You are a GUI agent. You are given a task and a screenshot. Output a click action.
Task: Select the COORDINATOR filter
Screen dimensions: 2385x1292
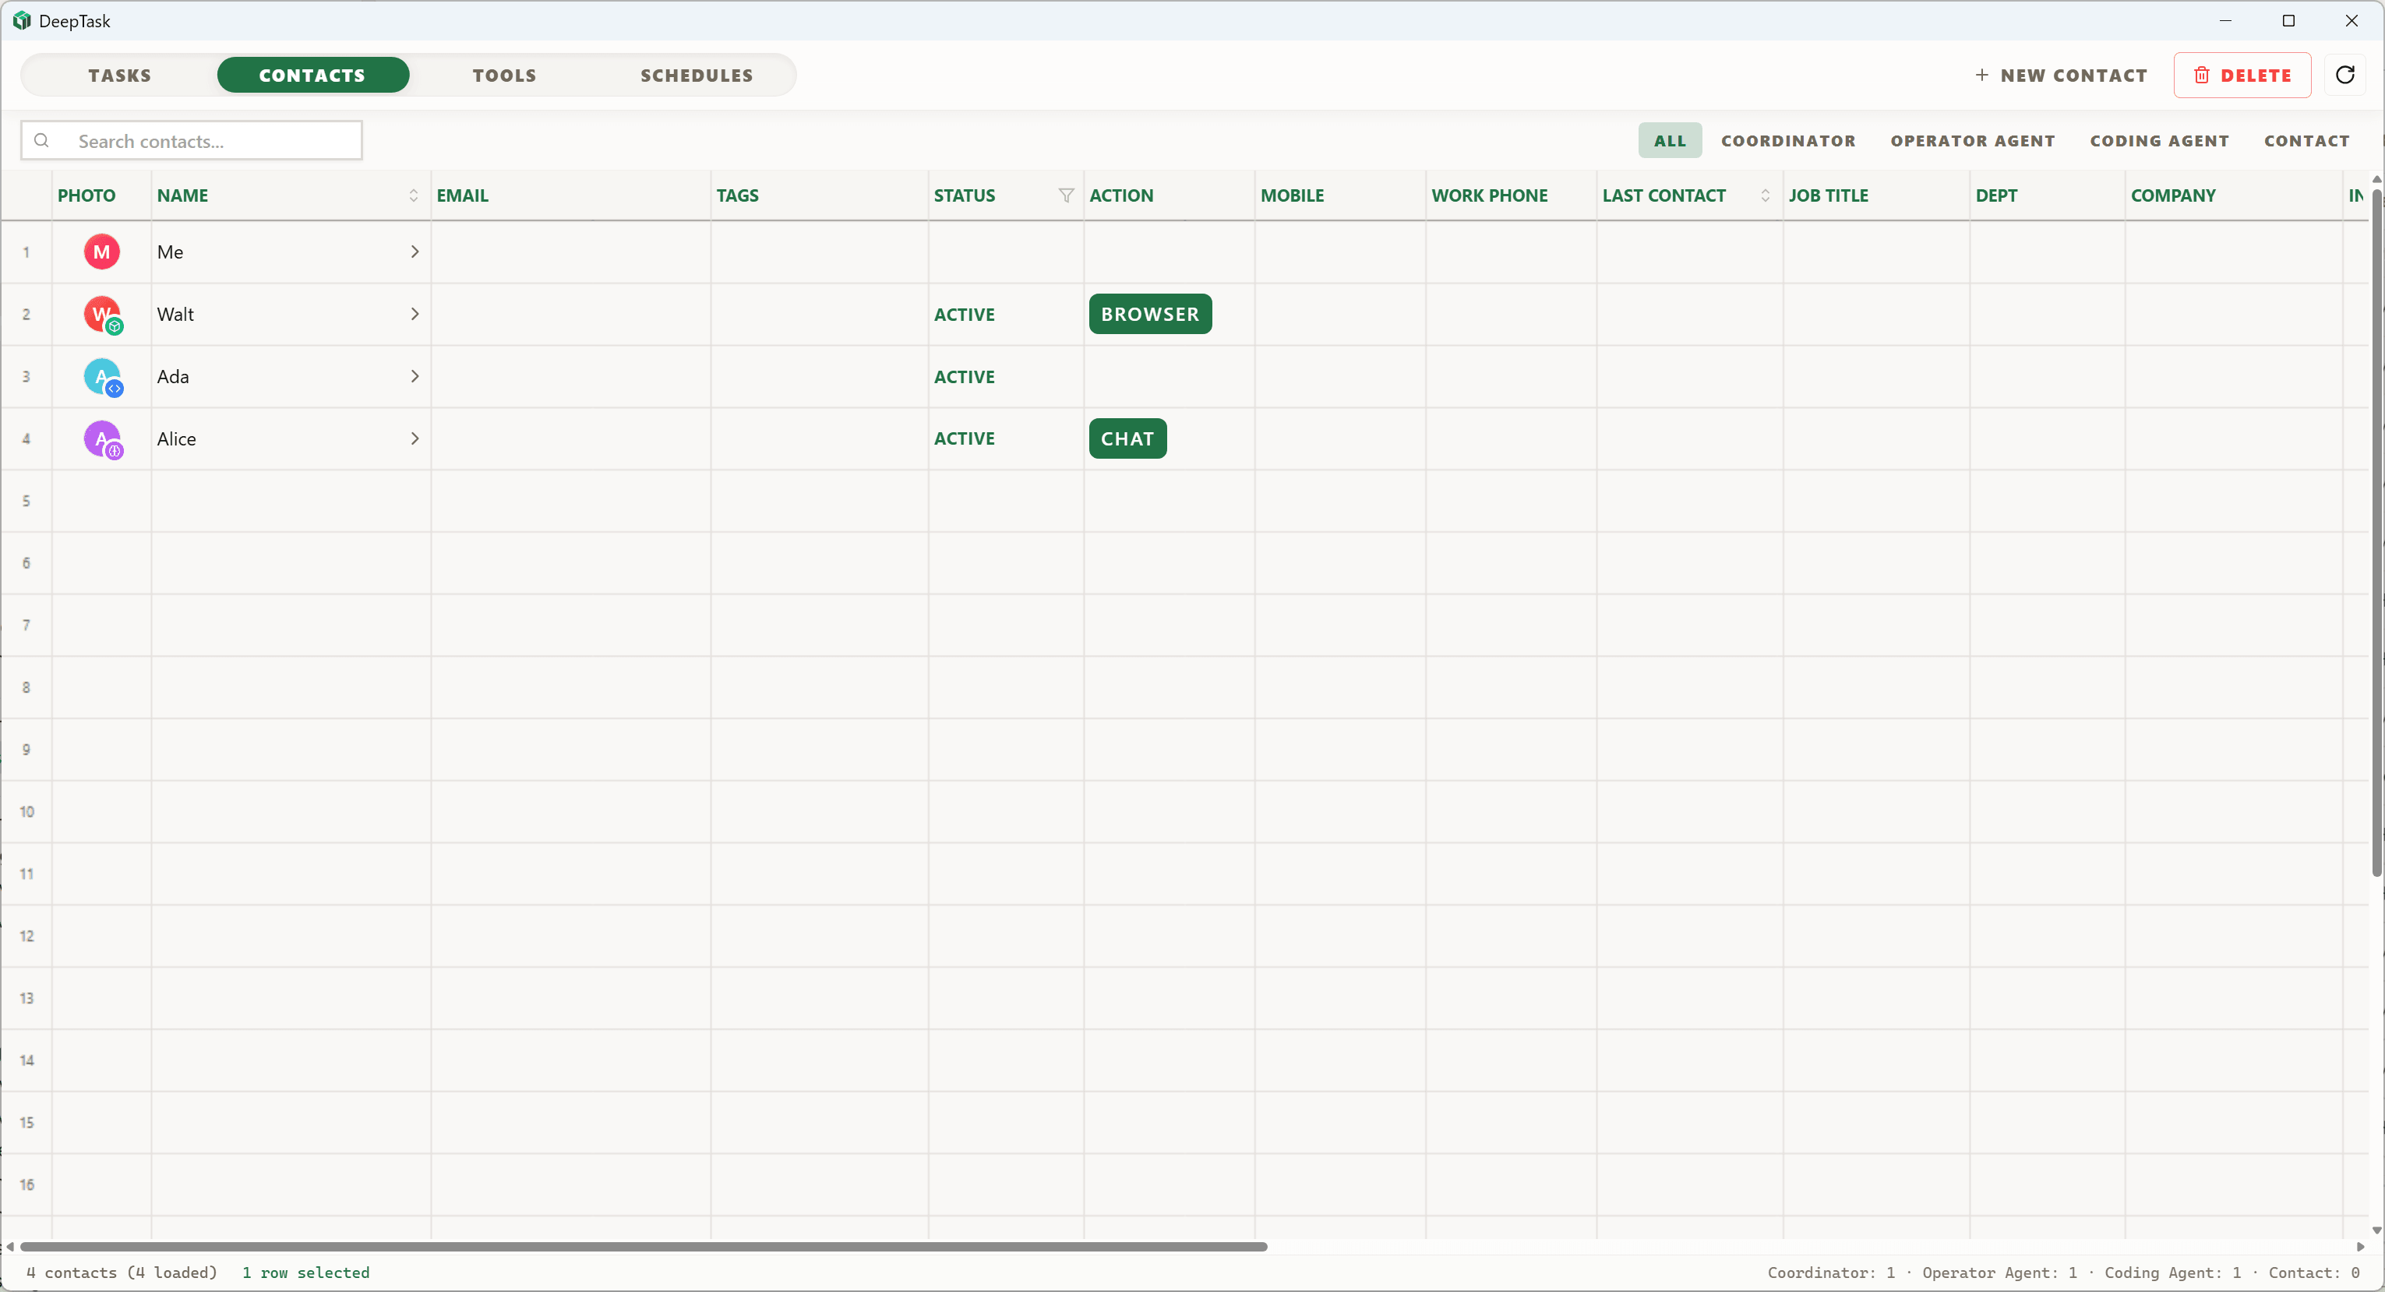[1788, 141]
